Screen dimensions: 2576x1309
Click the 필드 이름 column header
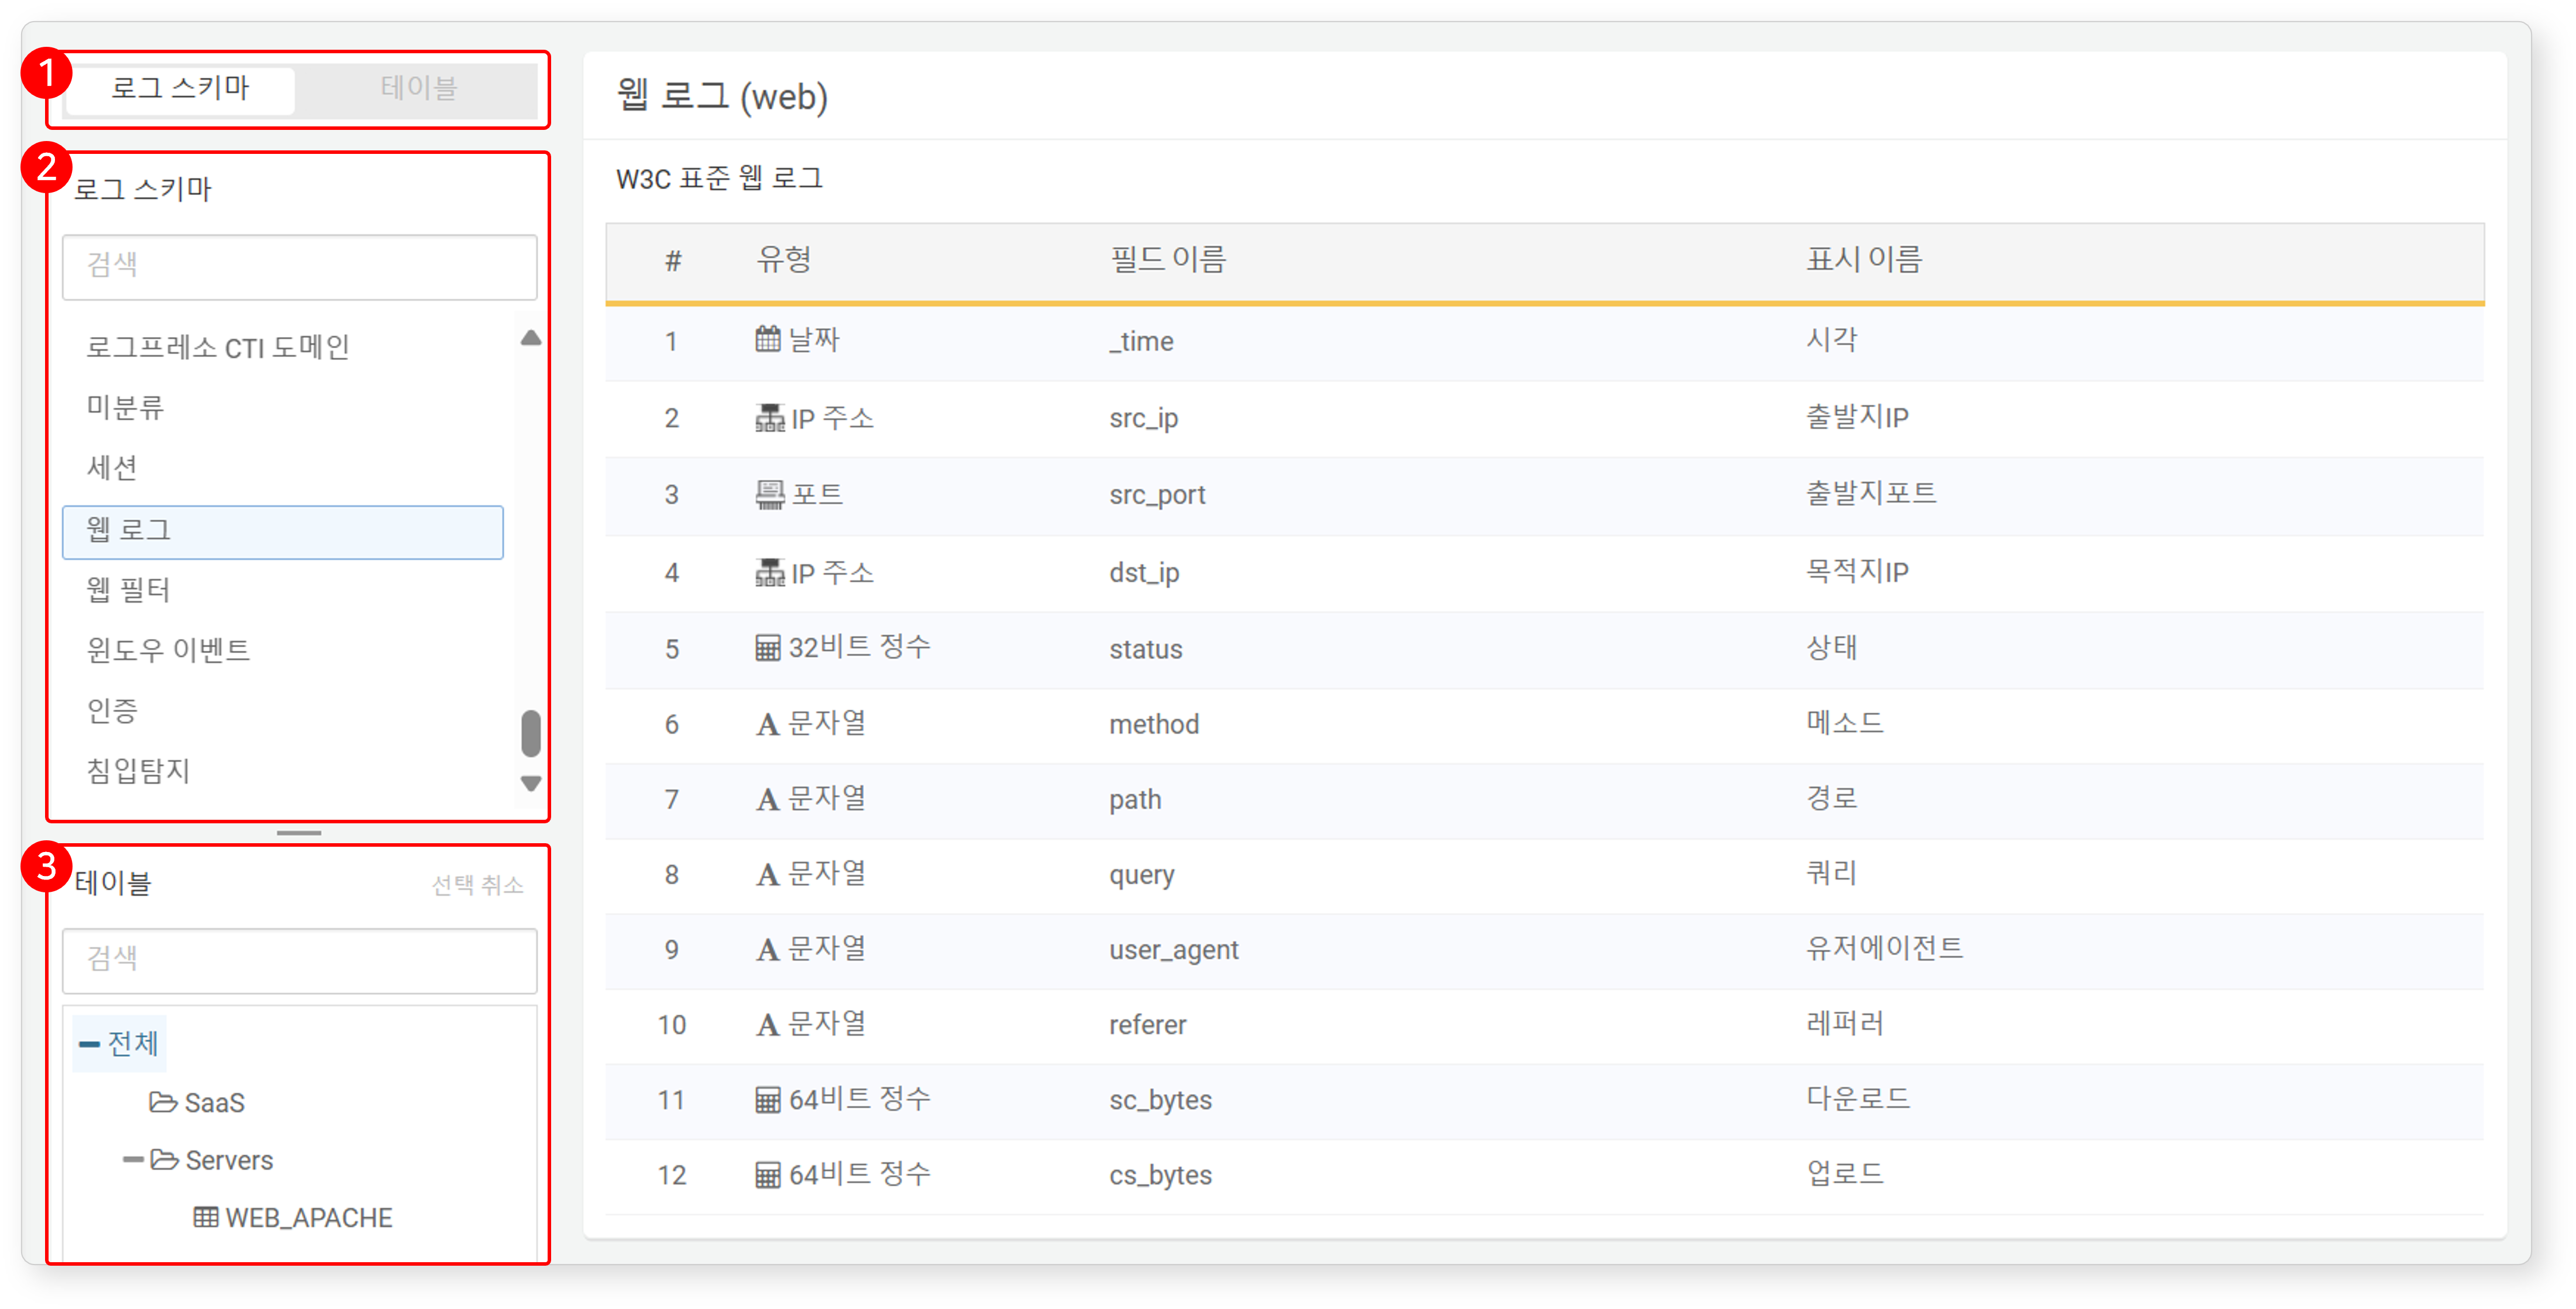pos(1168,260)
